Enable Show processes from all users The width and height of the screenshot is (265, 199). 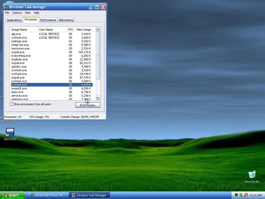(11, 104)
